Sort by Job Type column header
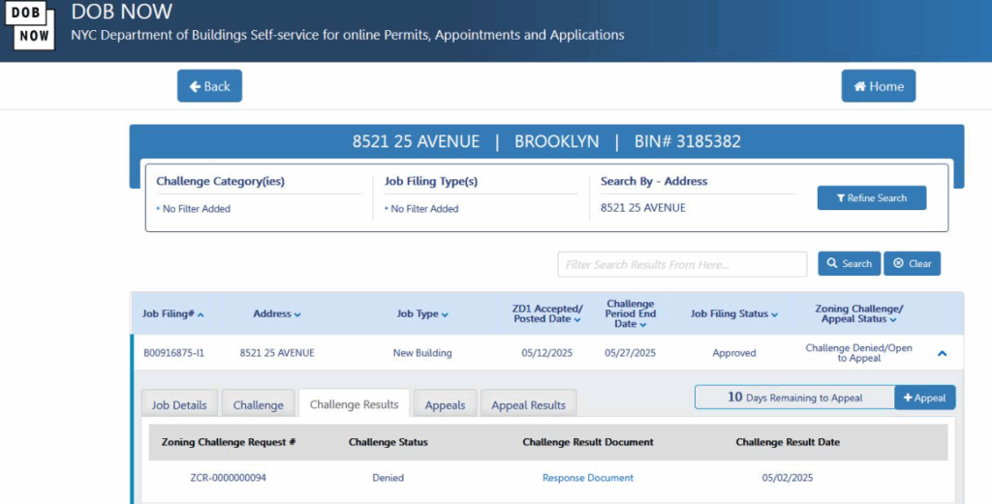Viewport: 992px width, 504px height. [x=422, y=313]
